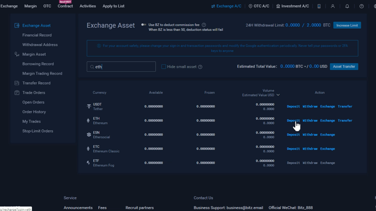376x211 pixels.
Task: Open the mobile app download icon
Action: pos(319,6)
